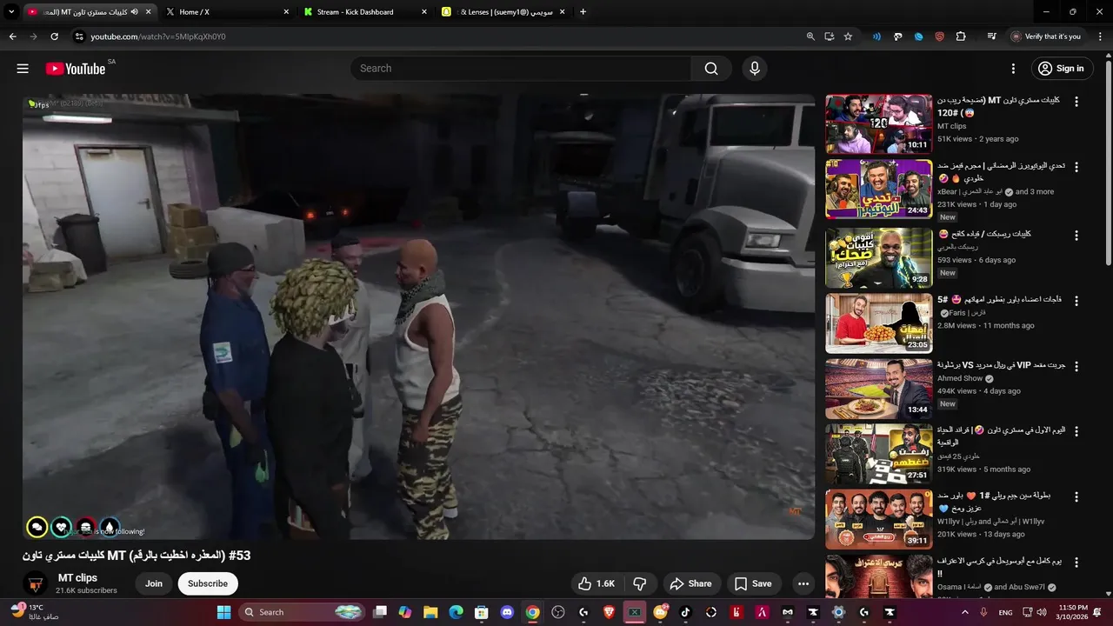Switch to Stream - Kick Dashboard tab
The image size is (1113, 626).
click(x=365, y=12)
